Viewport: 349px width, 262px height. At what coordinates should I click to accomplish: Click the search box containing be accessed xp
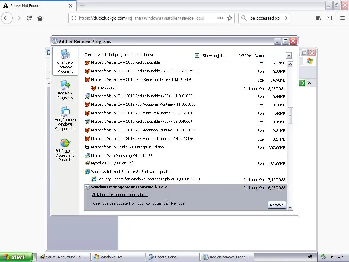pyautogui.click(x=264, y=18)
